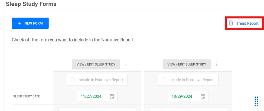Click the field below the 11/27/2024 date

click(x=97, y=109)
